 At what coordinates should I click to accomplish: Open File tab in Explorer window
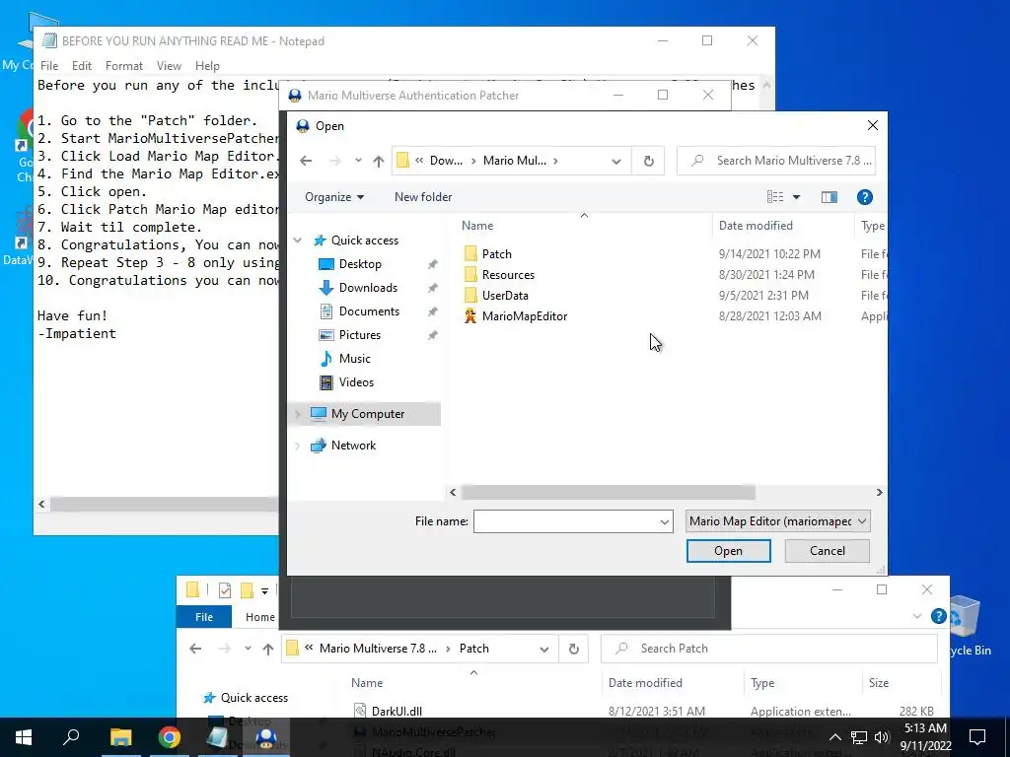click(204, 617)
